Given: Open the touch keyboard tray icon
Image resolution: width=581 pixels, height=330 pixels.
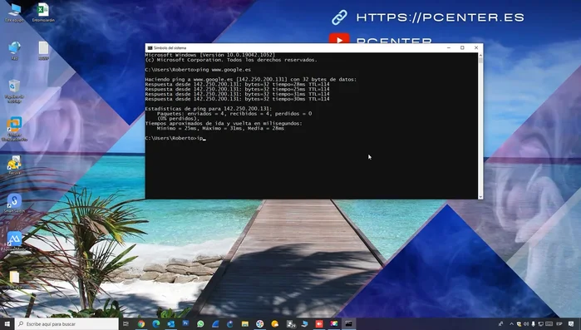Looking at the screenshot, I should tap(549, 323).
